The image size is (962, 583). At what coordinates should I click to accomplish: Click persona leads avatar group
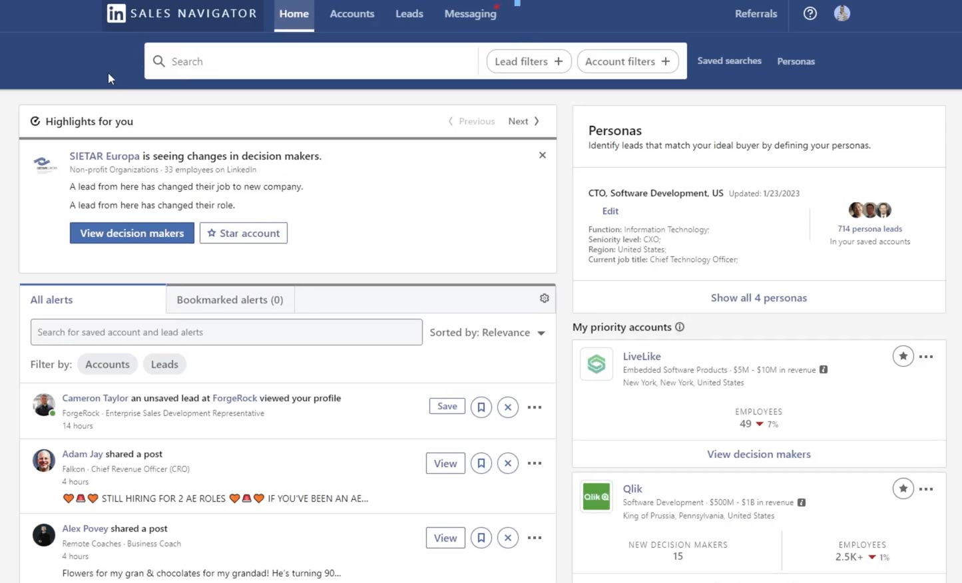tap(869, 210)
